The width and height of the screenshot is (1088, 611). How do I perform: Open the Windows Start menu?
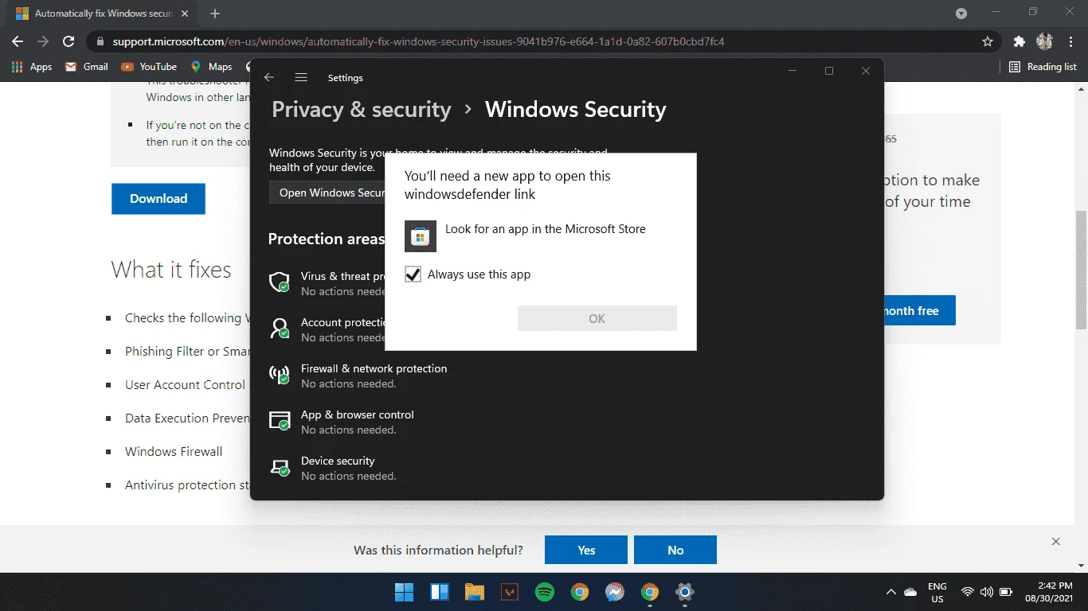404,592
